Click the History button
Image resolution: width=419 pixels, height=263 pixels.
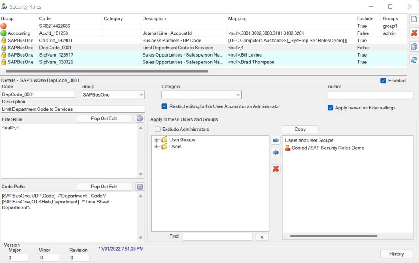pyautogui.click(x=397, y=254)
